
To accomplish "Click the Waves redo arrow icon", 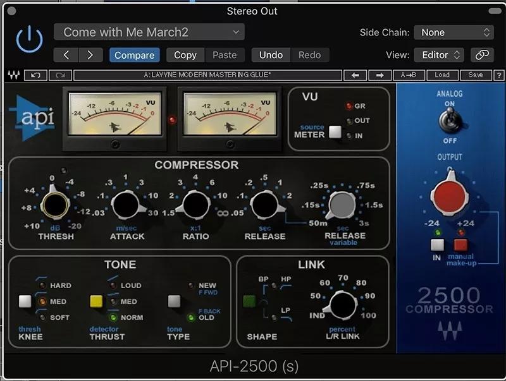I will (61, 75).
